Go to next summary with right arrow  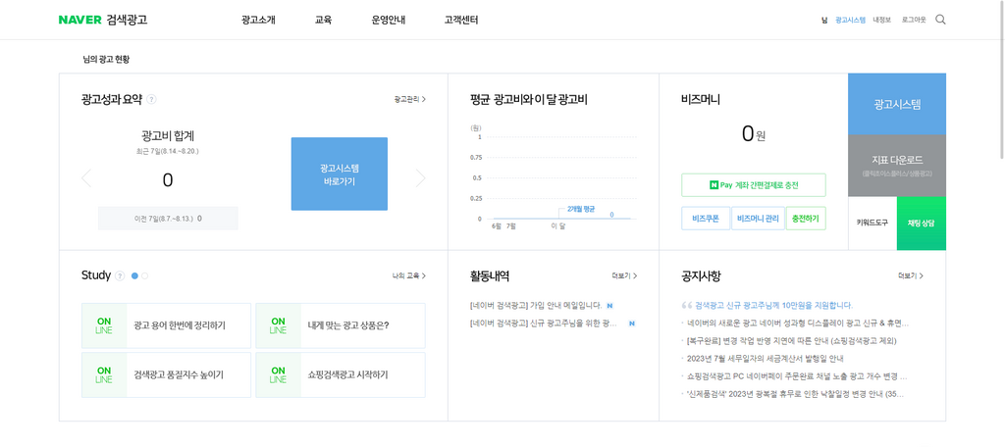pos(420,178)
